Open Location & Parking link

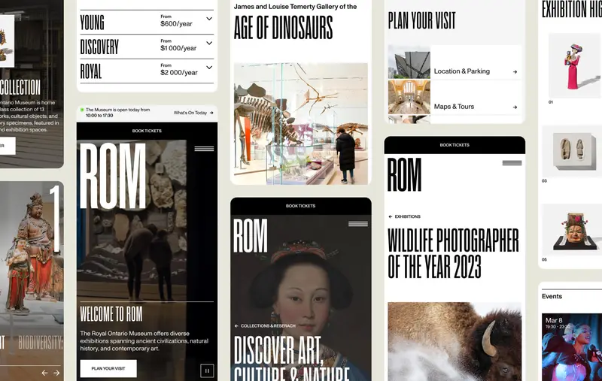pyautogui.click(x=461, y=71)
